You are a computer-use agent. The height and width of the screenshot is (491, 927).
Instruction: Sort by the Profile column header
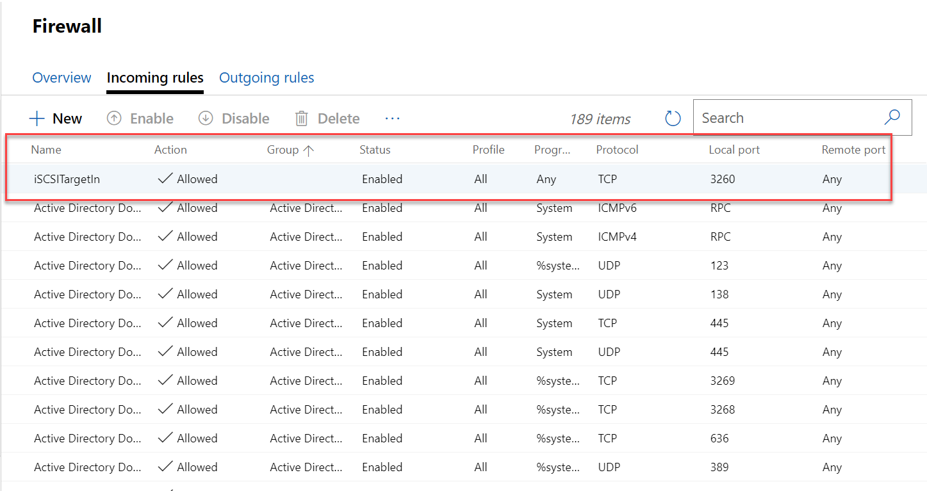tap(488, 150)
